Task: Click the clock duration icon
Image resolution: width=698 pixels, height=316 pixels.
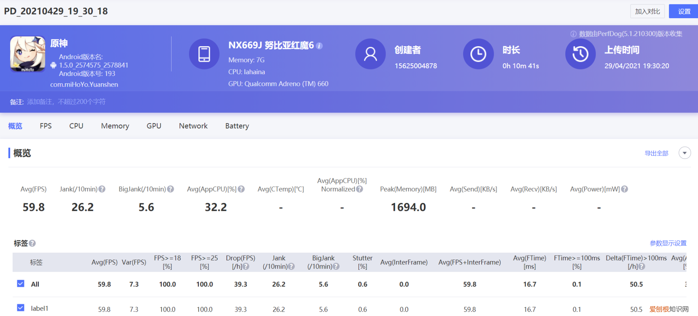Action: pos(478,54)
